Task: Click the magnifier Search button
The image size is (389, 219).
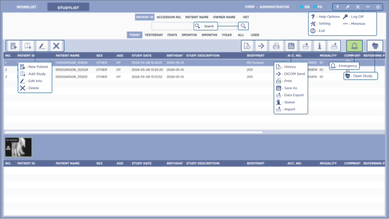Action: pos(243,26)
